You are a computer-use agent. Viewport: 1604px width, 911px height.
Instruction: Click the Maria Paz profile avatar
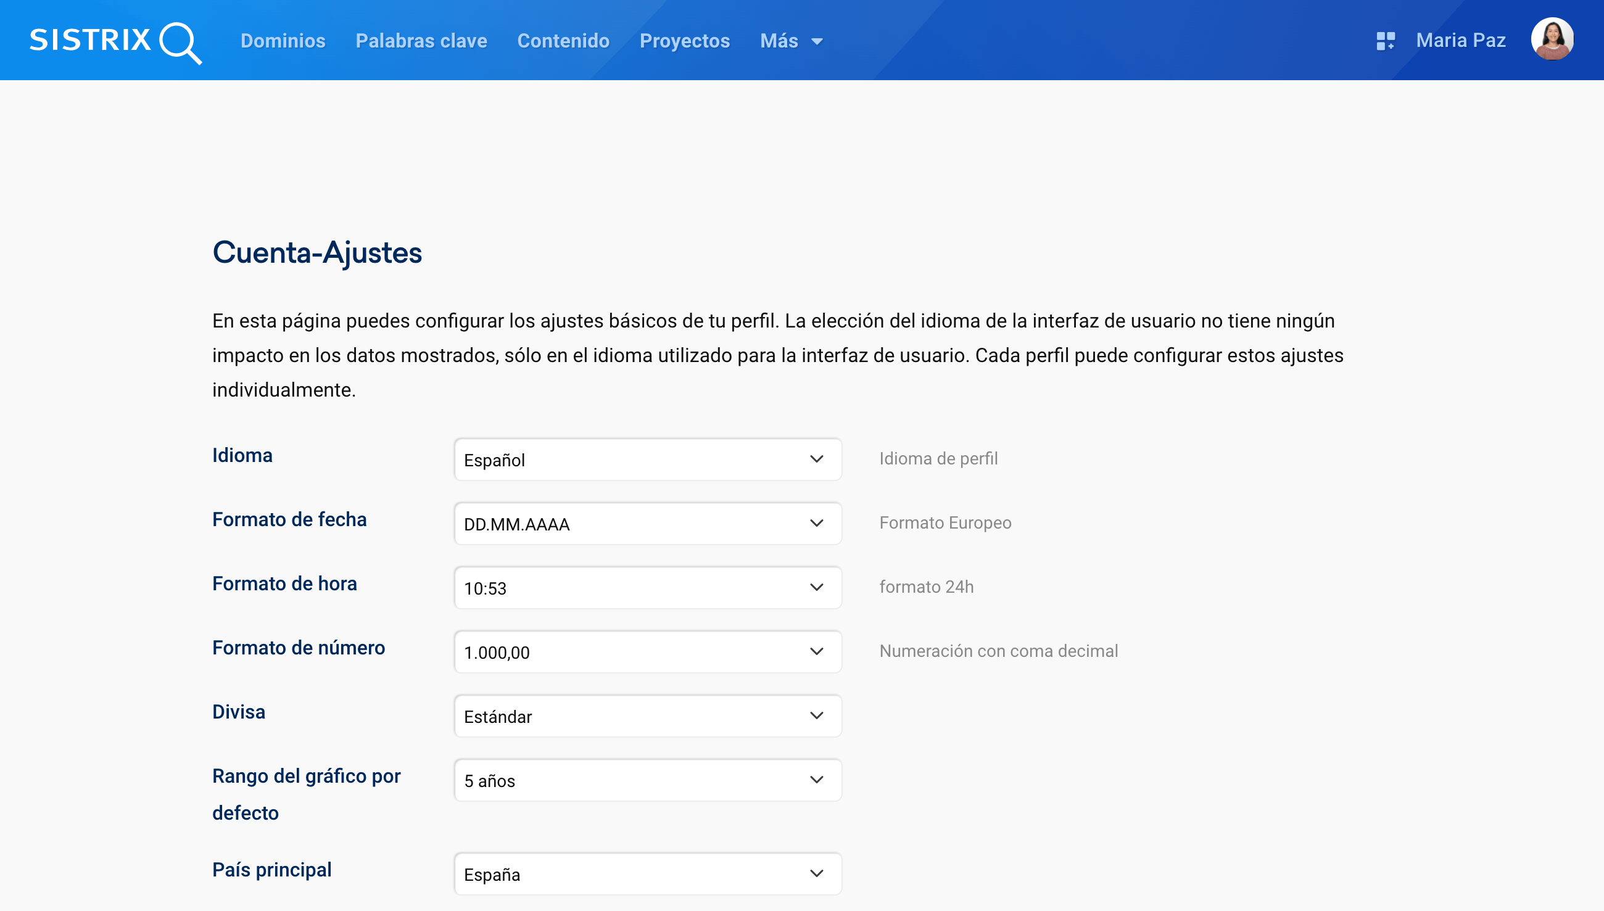tap(1555, 41)
